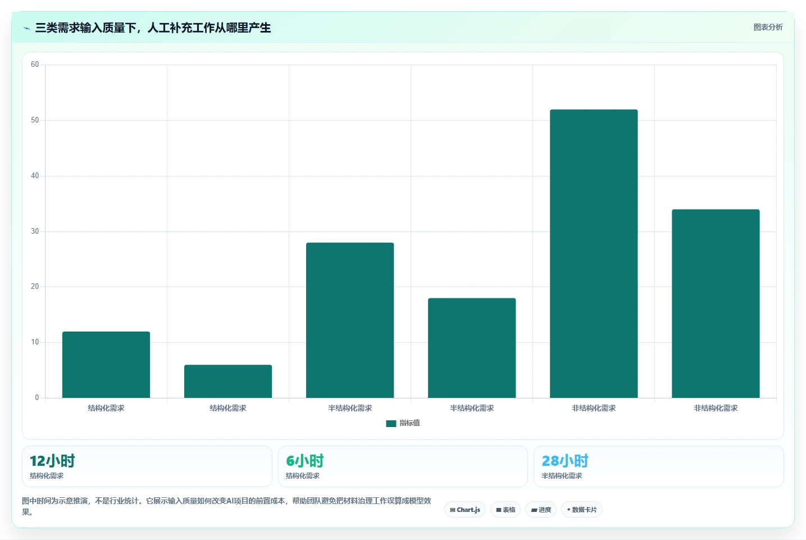This screenshot has height=540, width=806.
Task: Click the chart title 三类需求输入质量下，人工补充工作从哪里产生
Action: tap(153, 28)
